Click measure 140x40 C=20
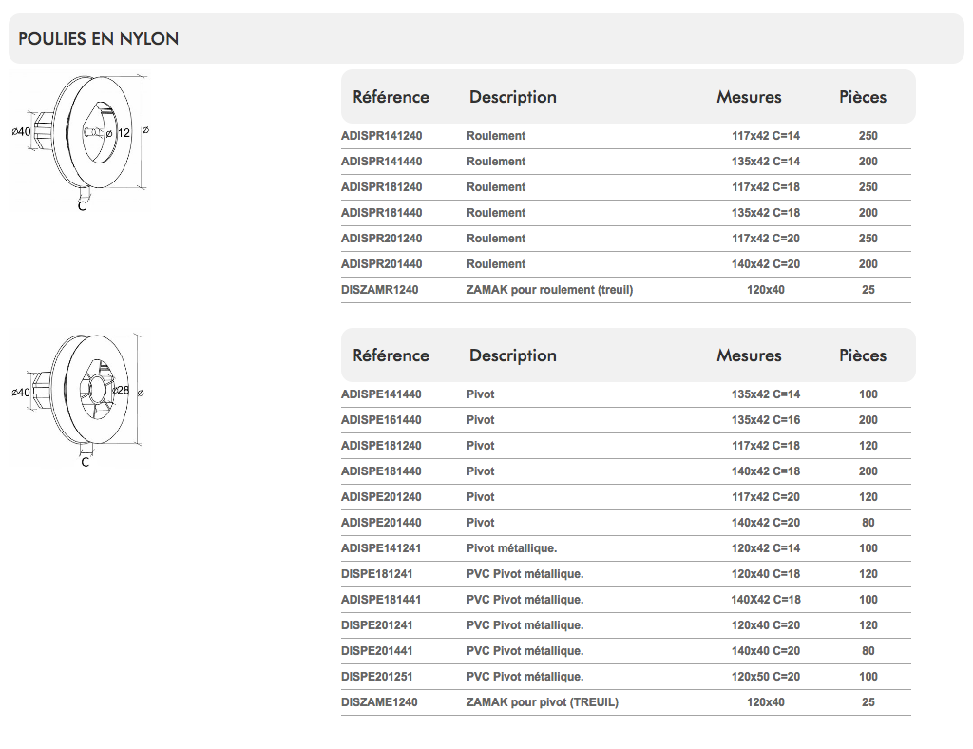Screen dimensions: 973x749 pos(765,651)
